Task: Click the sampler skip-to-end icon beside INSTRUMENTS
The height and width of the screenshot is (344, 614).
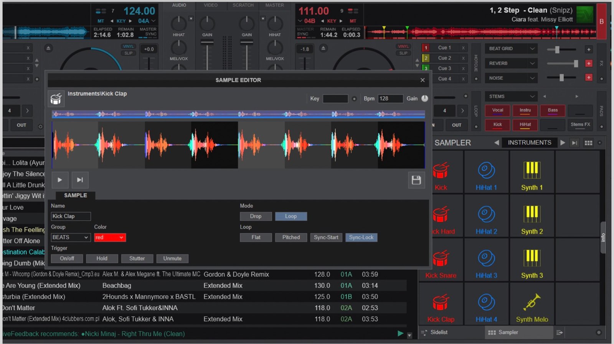Action: click(574, 143)
